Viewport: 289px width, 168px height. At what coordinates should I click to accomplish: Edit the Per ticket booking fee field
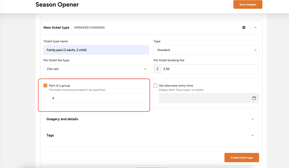(x=210, y=69)
